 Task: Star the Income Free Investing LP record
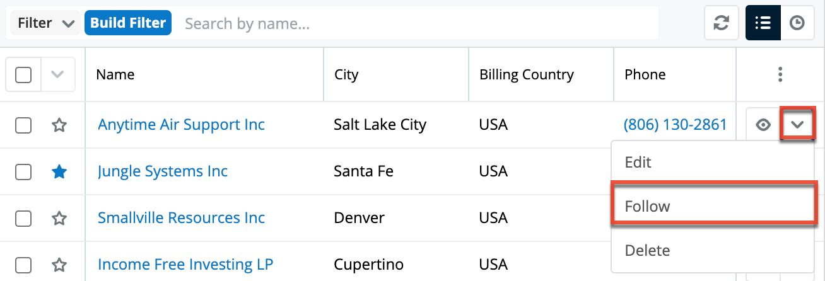pyautogui.click(x=59, y=265)
